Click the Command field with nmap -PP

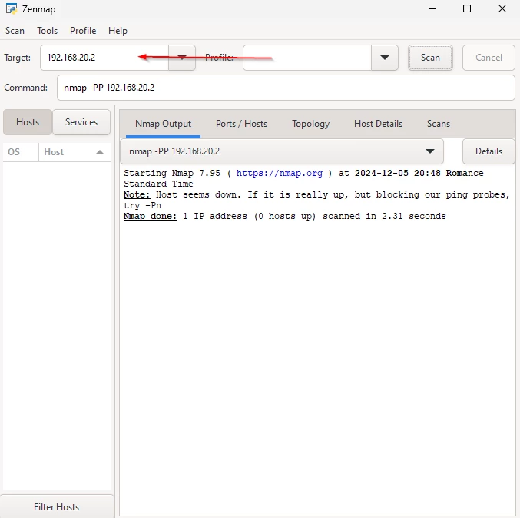point(286,88)
